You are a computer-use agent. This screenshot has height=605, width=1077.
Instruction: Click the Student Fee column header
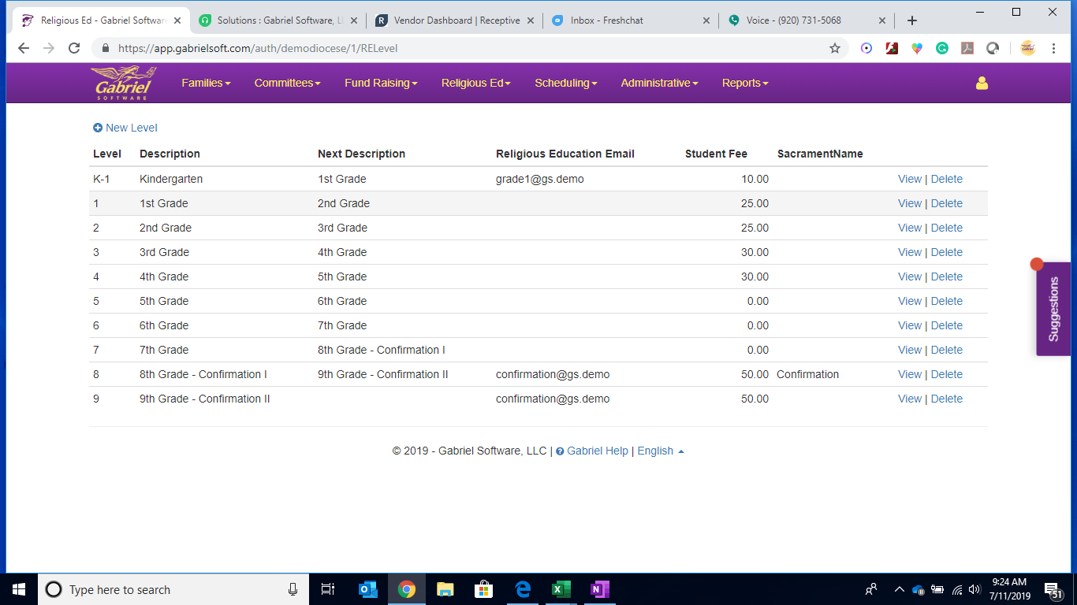(716, 154)
